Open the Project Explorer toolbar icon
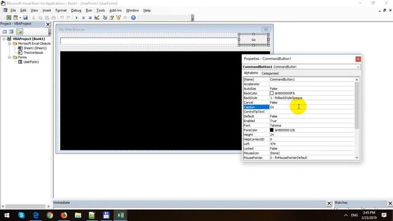 click(x=105, y=18)
